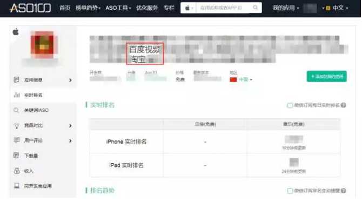Open the ASO工具 menu
362x202 pixels.
[x=118, y=8]
